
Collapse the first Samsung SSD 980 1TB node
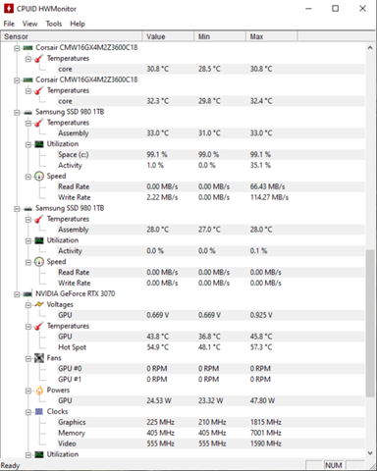point(17,112)
